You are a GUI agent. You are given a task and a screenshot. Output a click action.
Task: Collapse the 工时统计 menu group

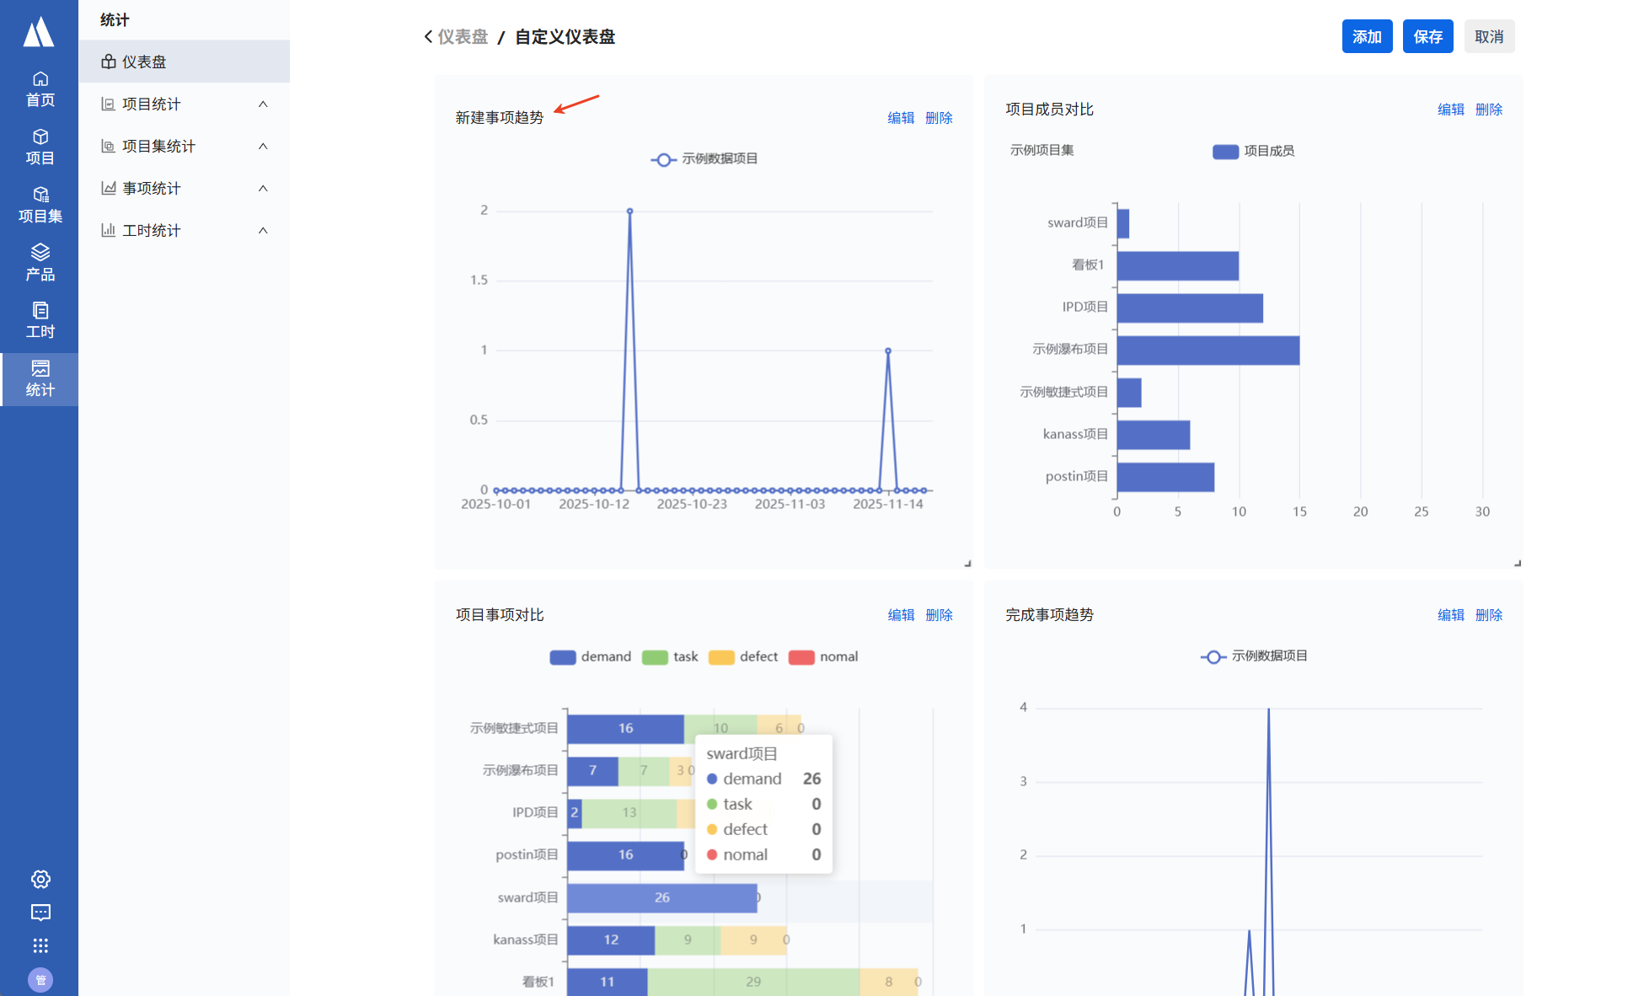tap(263, 231)
